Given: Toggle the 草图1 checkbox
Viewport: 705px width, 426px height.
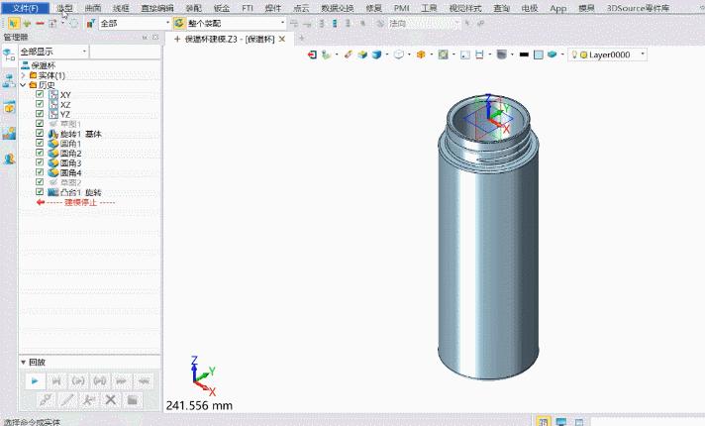Looking at the screenshot, I should tap(40, 124).
